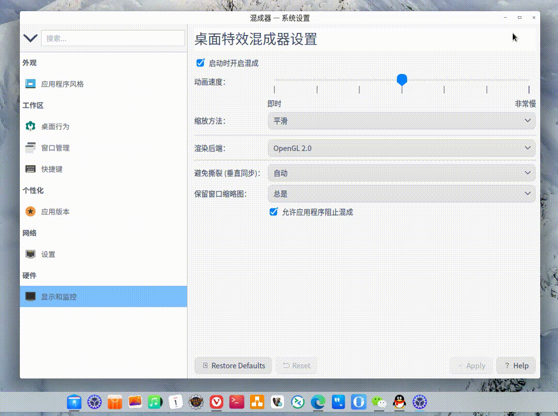This screenshot has width=558, height=416.
Task: Click the 窗口管理 window icon
Action: (30, 148)
